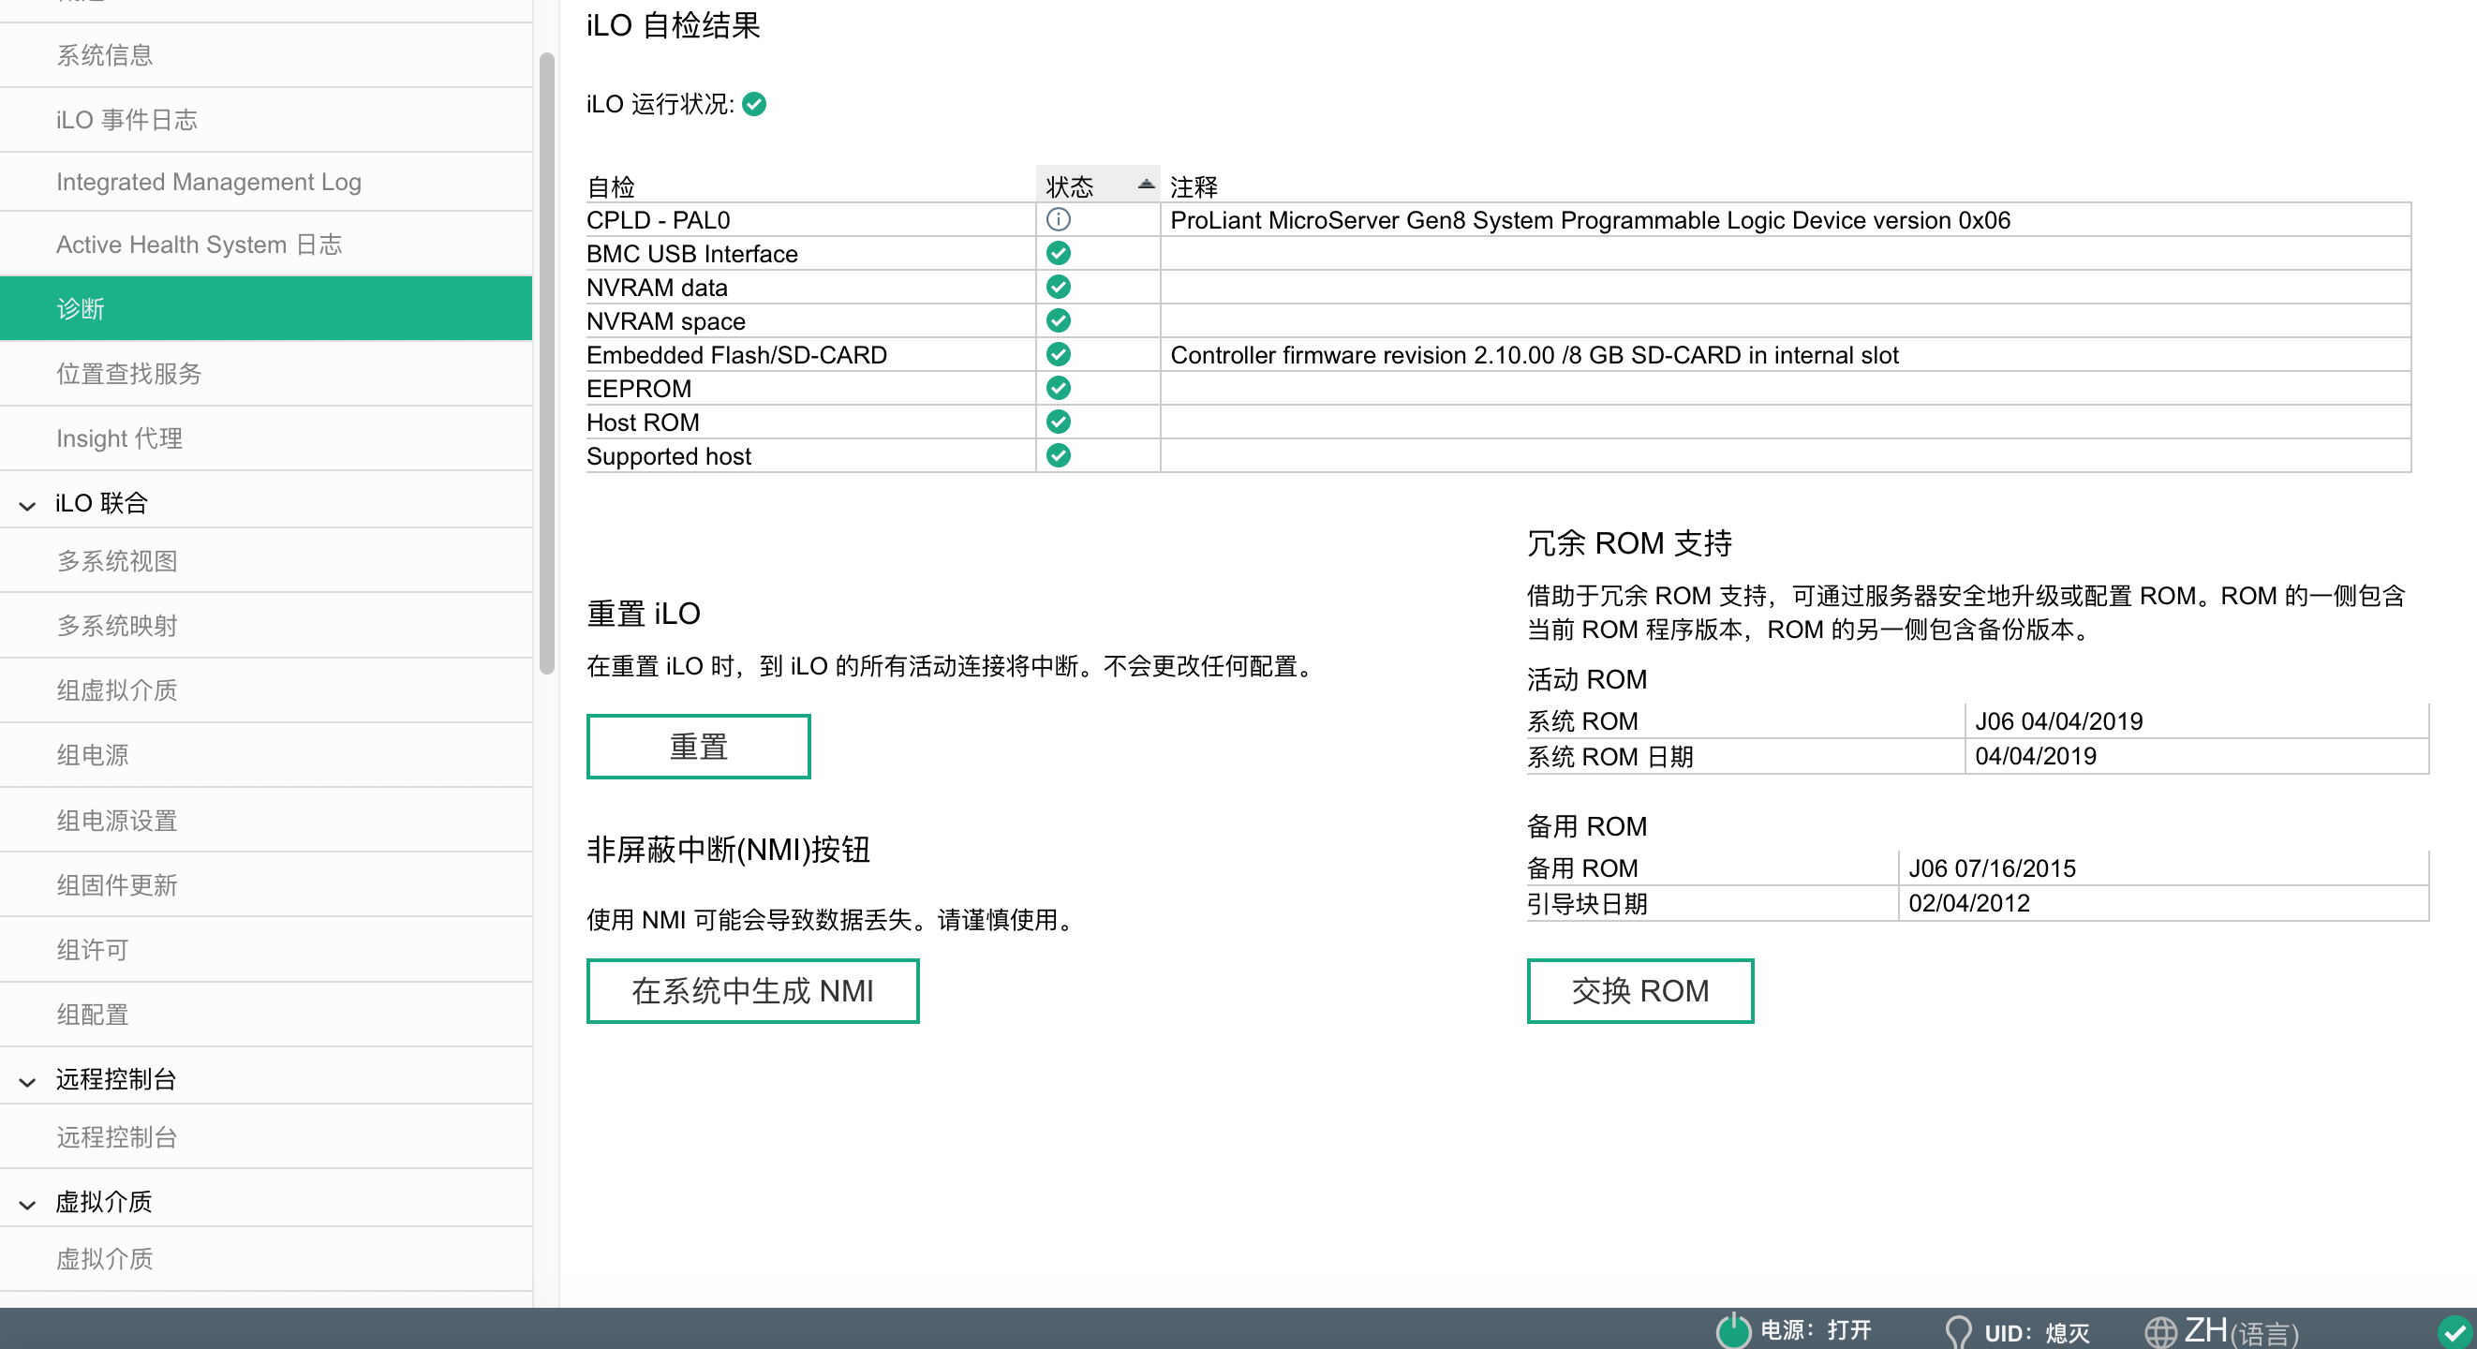This screenshot has height=1349, width=2477.
Task: Click 电源: 打开 in the status bar
Action: (x=1817, y=1330)
